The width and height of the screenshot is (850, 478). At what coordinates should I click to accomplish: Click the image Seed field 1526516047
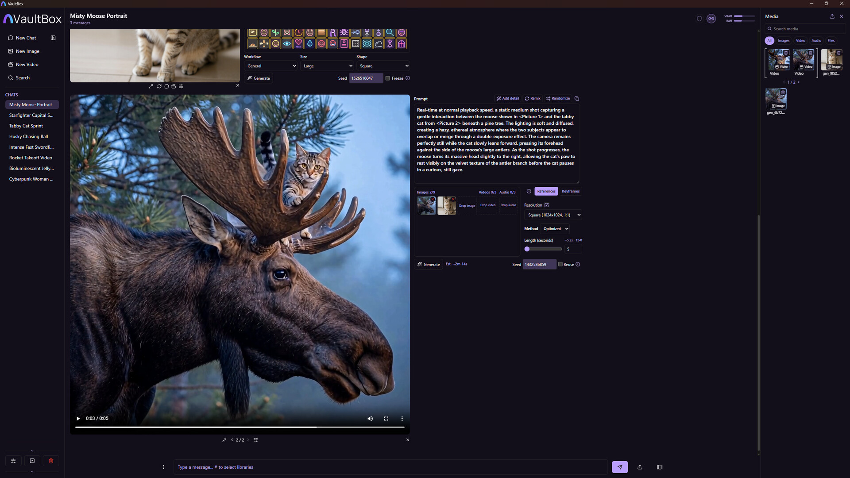coord(366,78)
